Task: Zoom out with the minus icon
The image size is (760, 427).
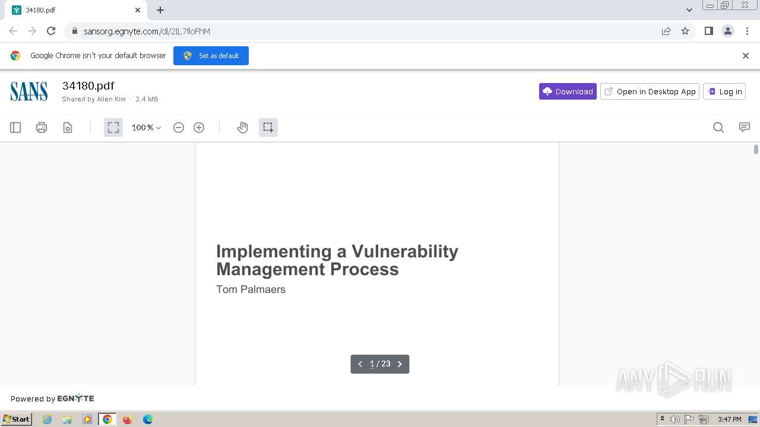Action: pyautogui.click(x=179, y=128)
